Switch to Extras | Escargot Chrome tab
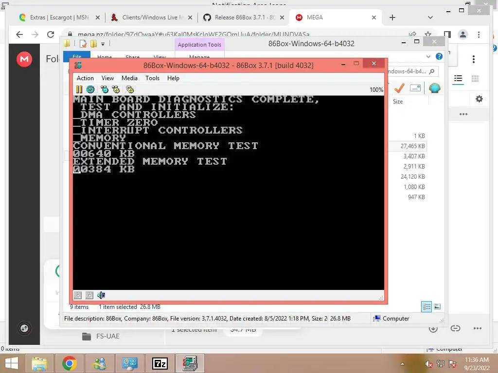 pos(60,17)
